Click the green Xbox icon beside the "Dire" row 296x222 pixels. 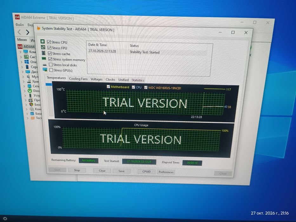click(x=30, y=91)
